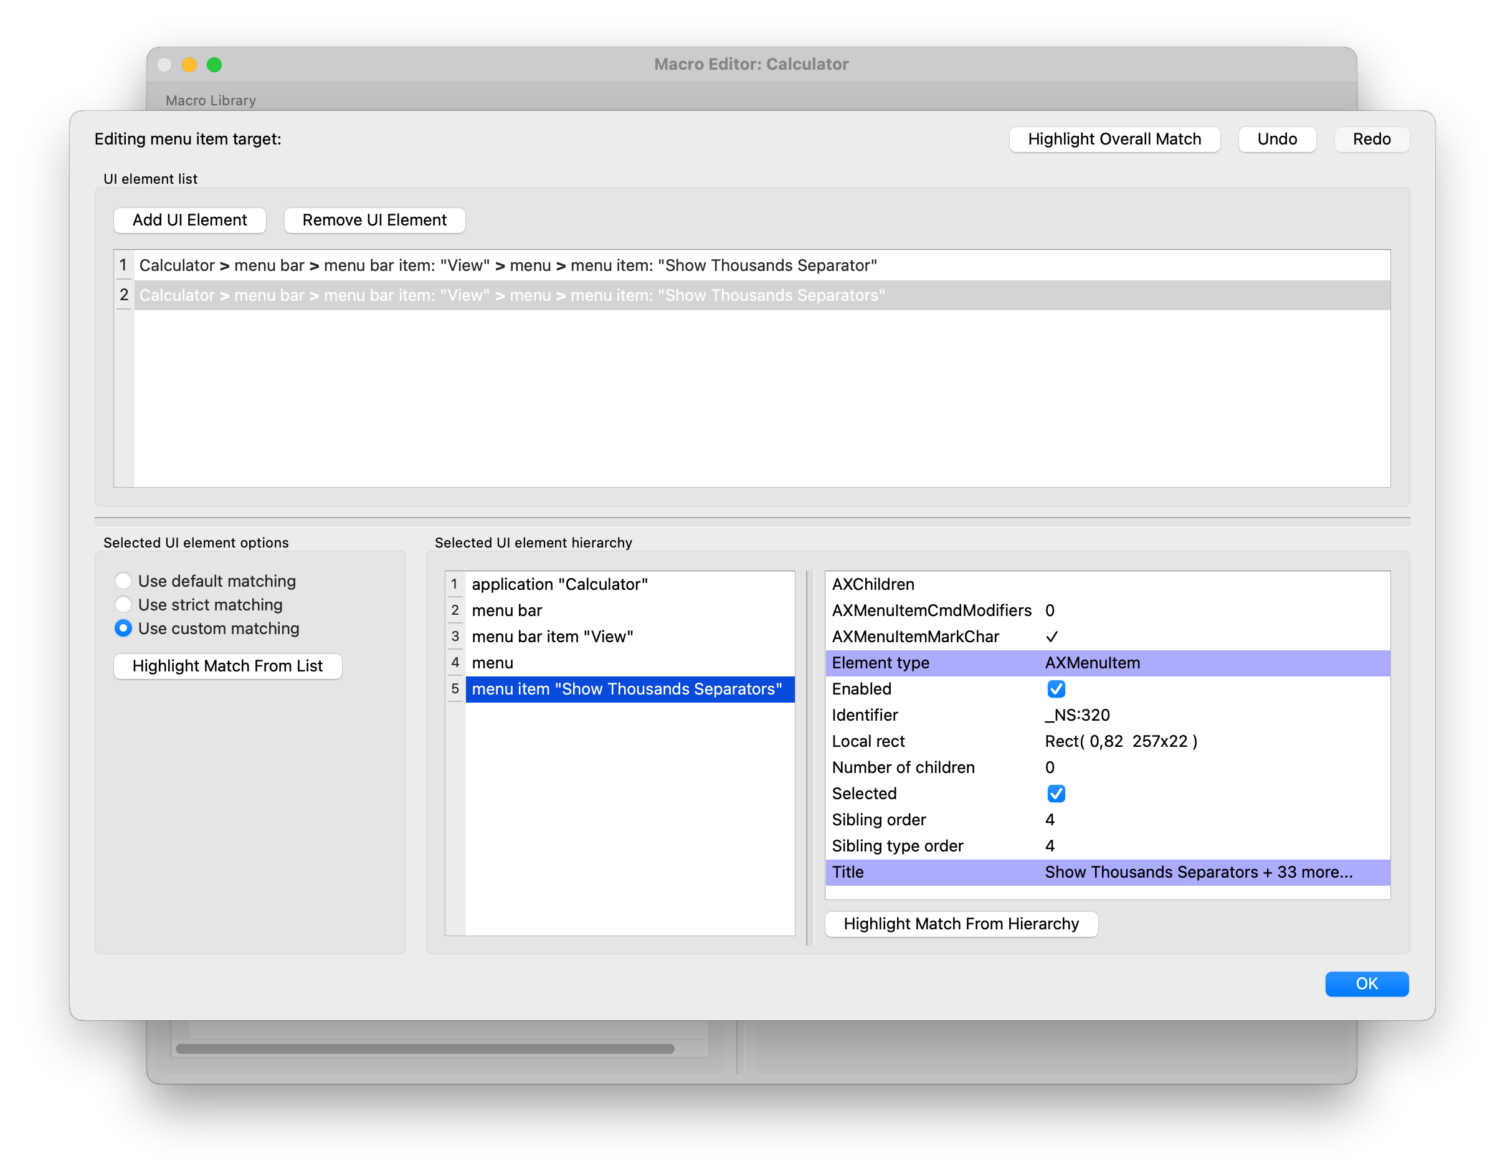Click Highlight Match From Hierarchy button
Viewport: 1505px width, 1176px height.
(961, 924)
